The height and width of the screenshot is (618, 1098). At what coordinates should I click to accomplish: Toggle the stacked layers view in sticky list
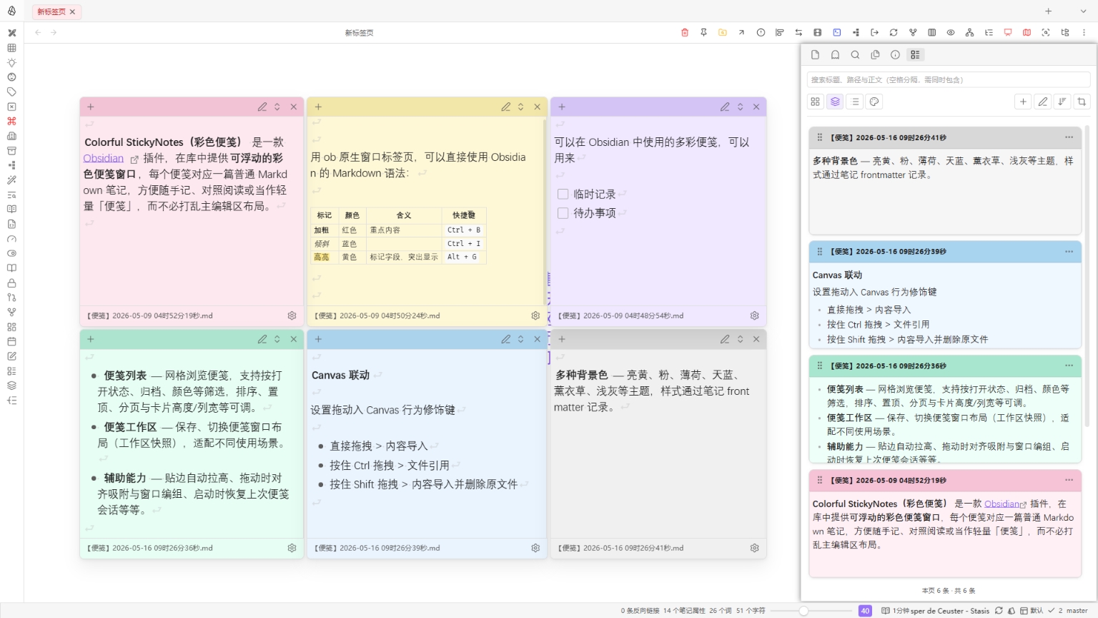[835, 102]
